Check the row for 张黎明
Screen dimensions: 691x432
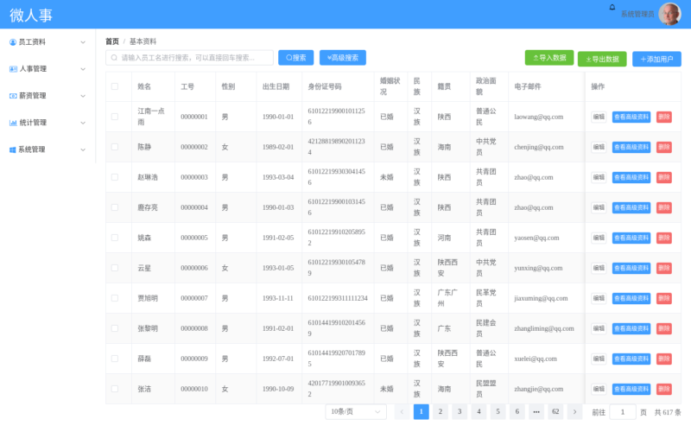(115, 328)
